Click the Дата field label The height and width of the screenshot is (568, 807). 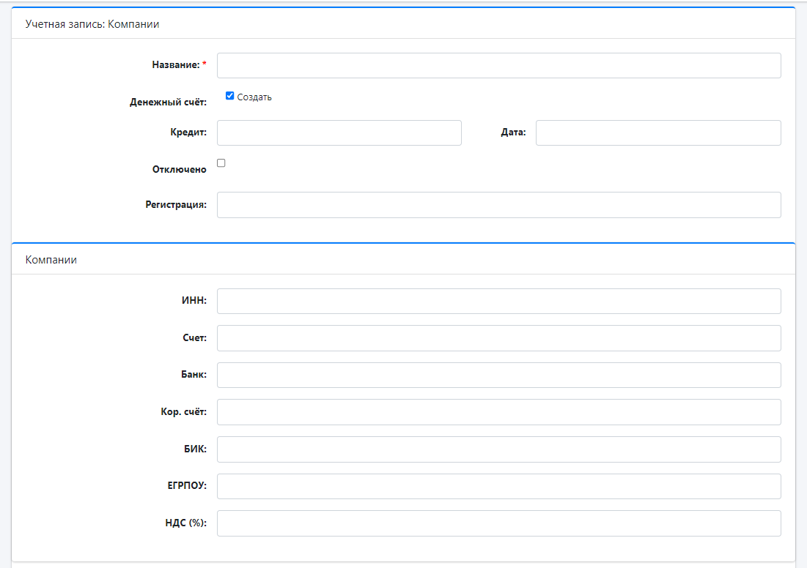[513, 133]
